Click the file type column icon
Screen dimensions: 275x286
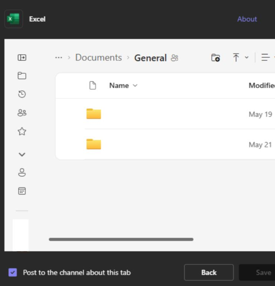[x=93, y=85]
